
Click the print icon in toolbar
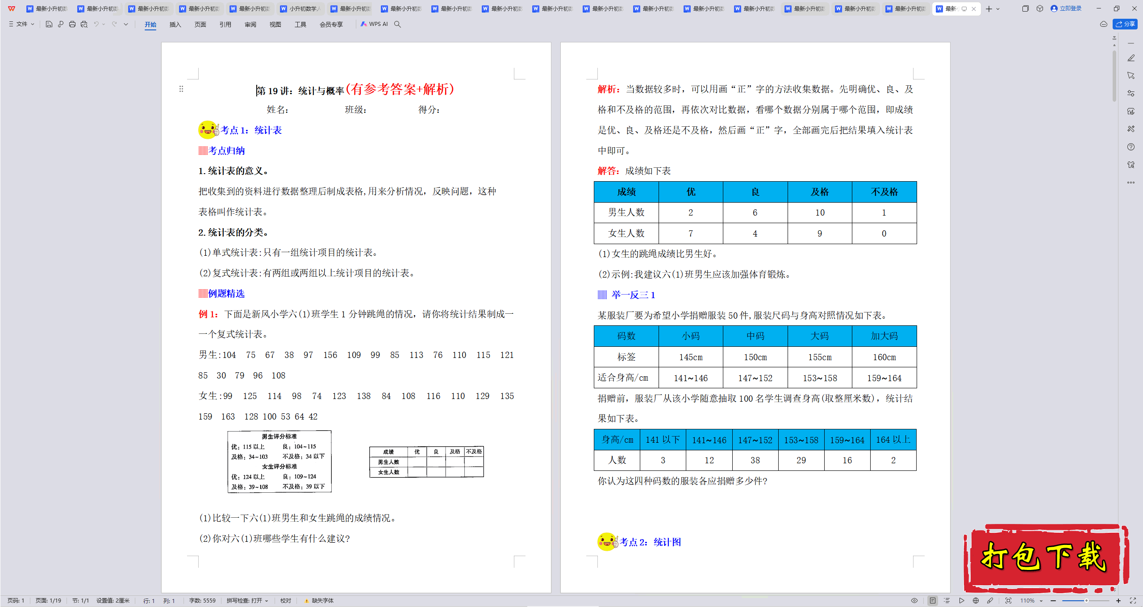click(72, 24)
